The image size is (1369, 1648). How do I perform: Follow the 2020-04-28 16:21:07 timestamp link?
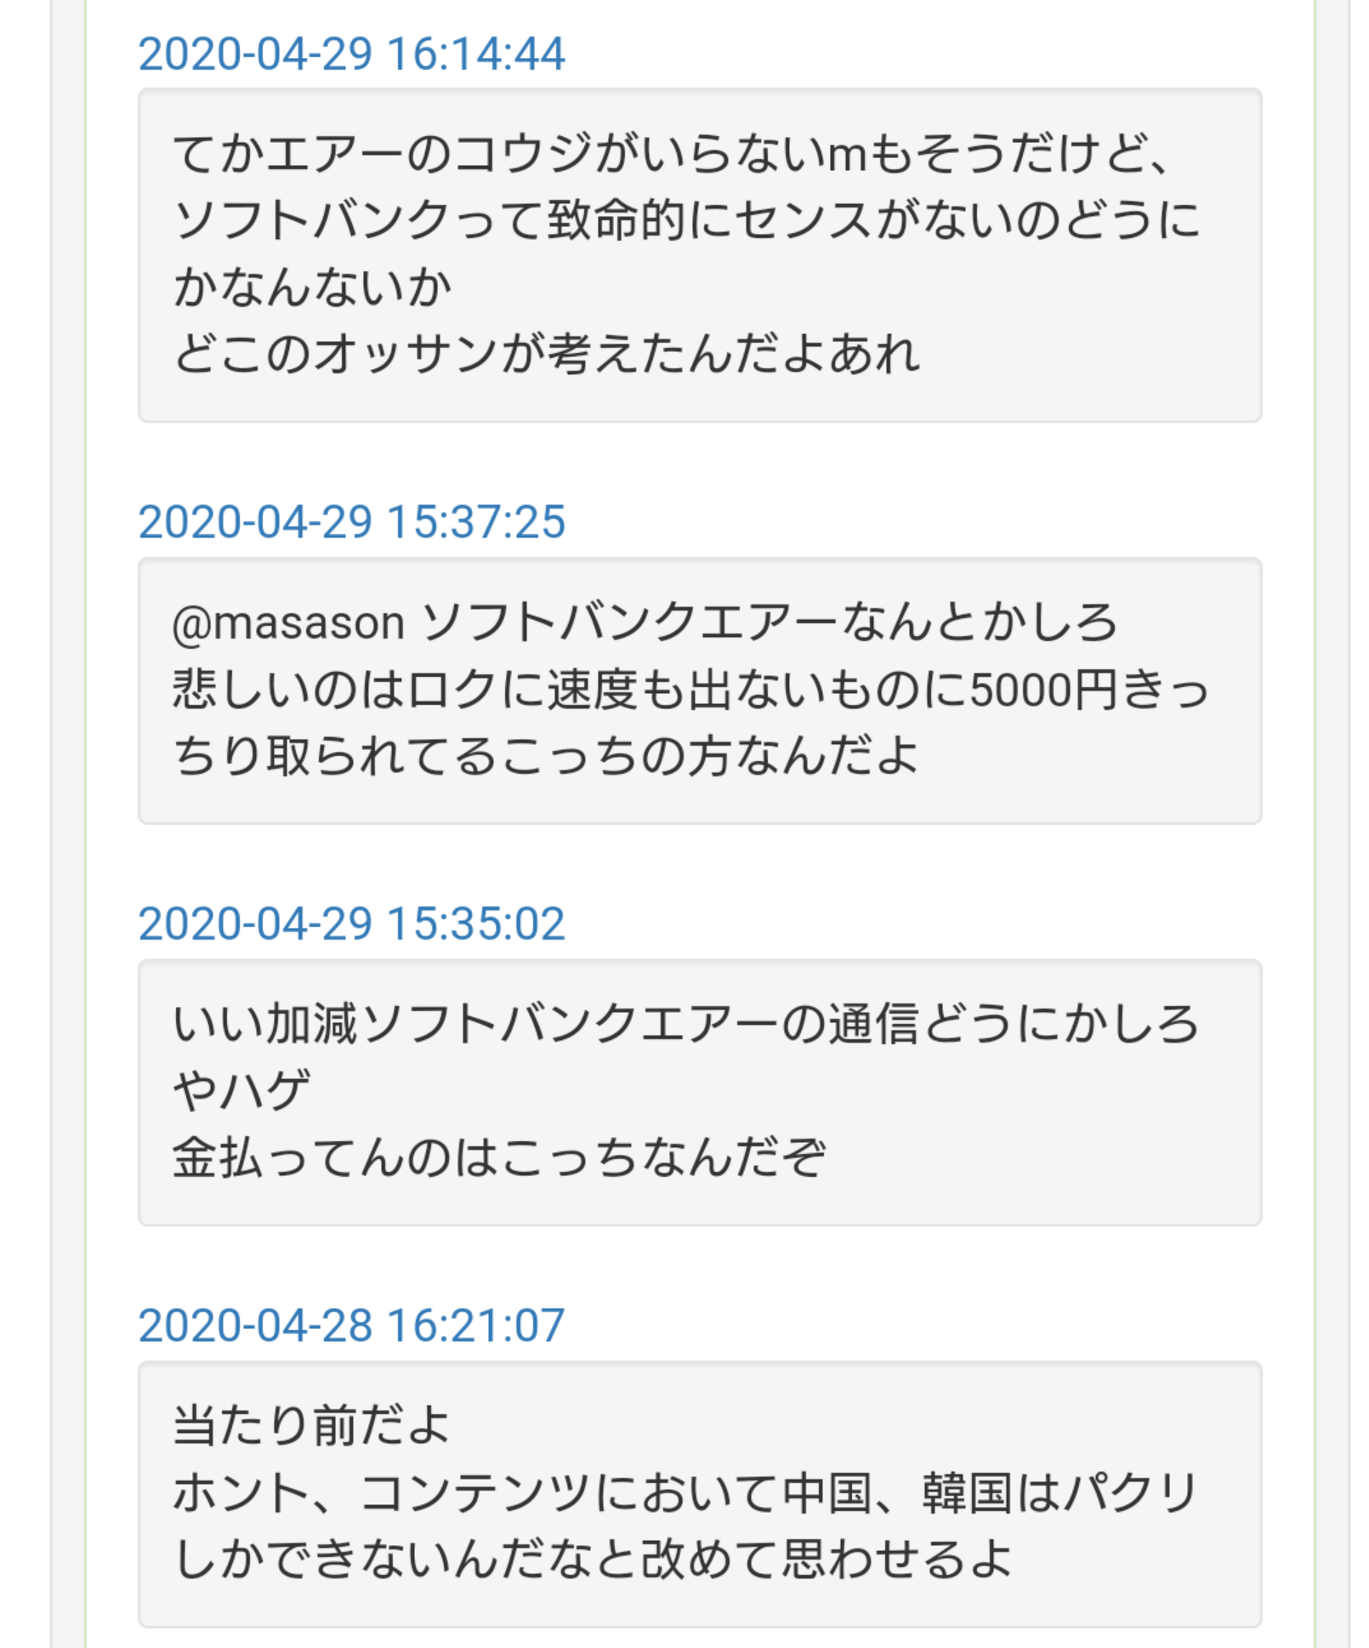351,1326
